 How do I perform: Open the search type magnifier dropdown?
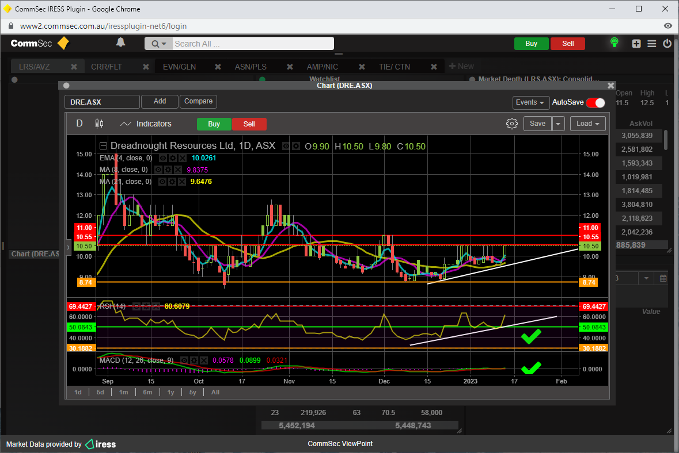[x=158, y=44]
